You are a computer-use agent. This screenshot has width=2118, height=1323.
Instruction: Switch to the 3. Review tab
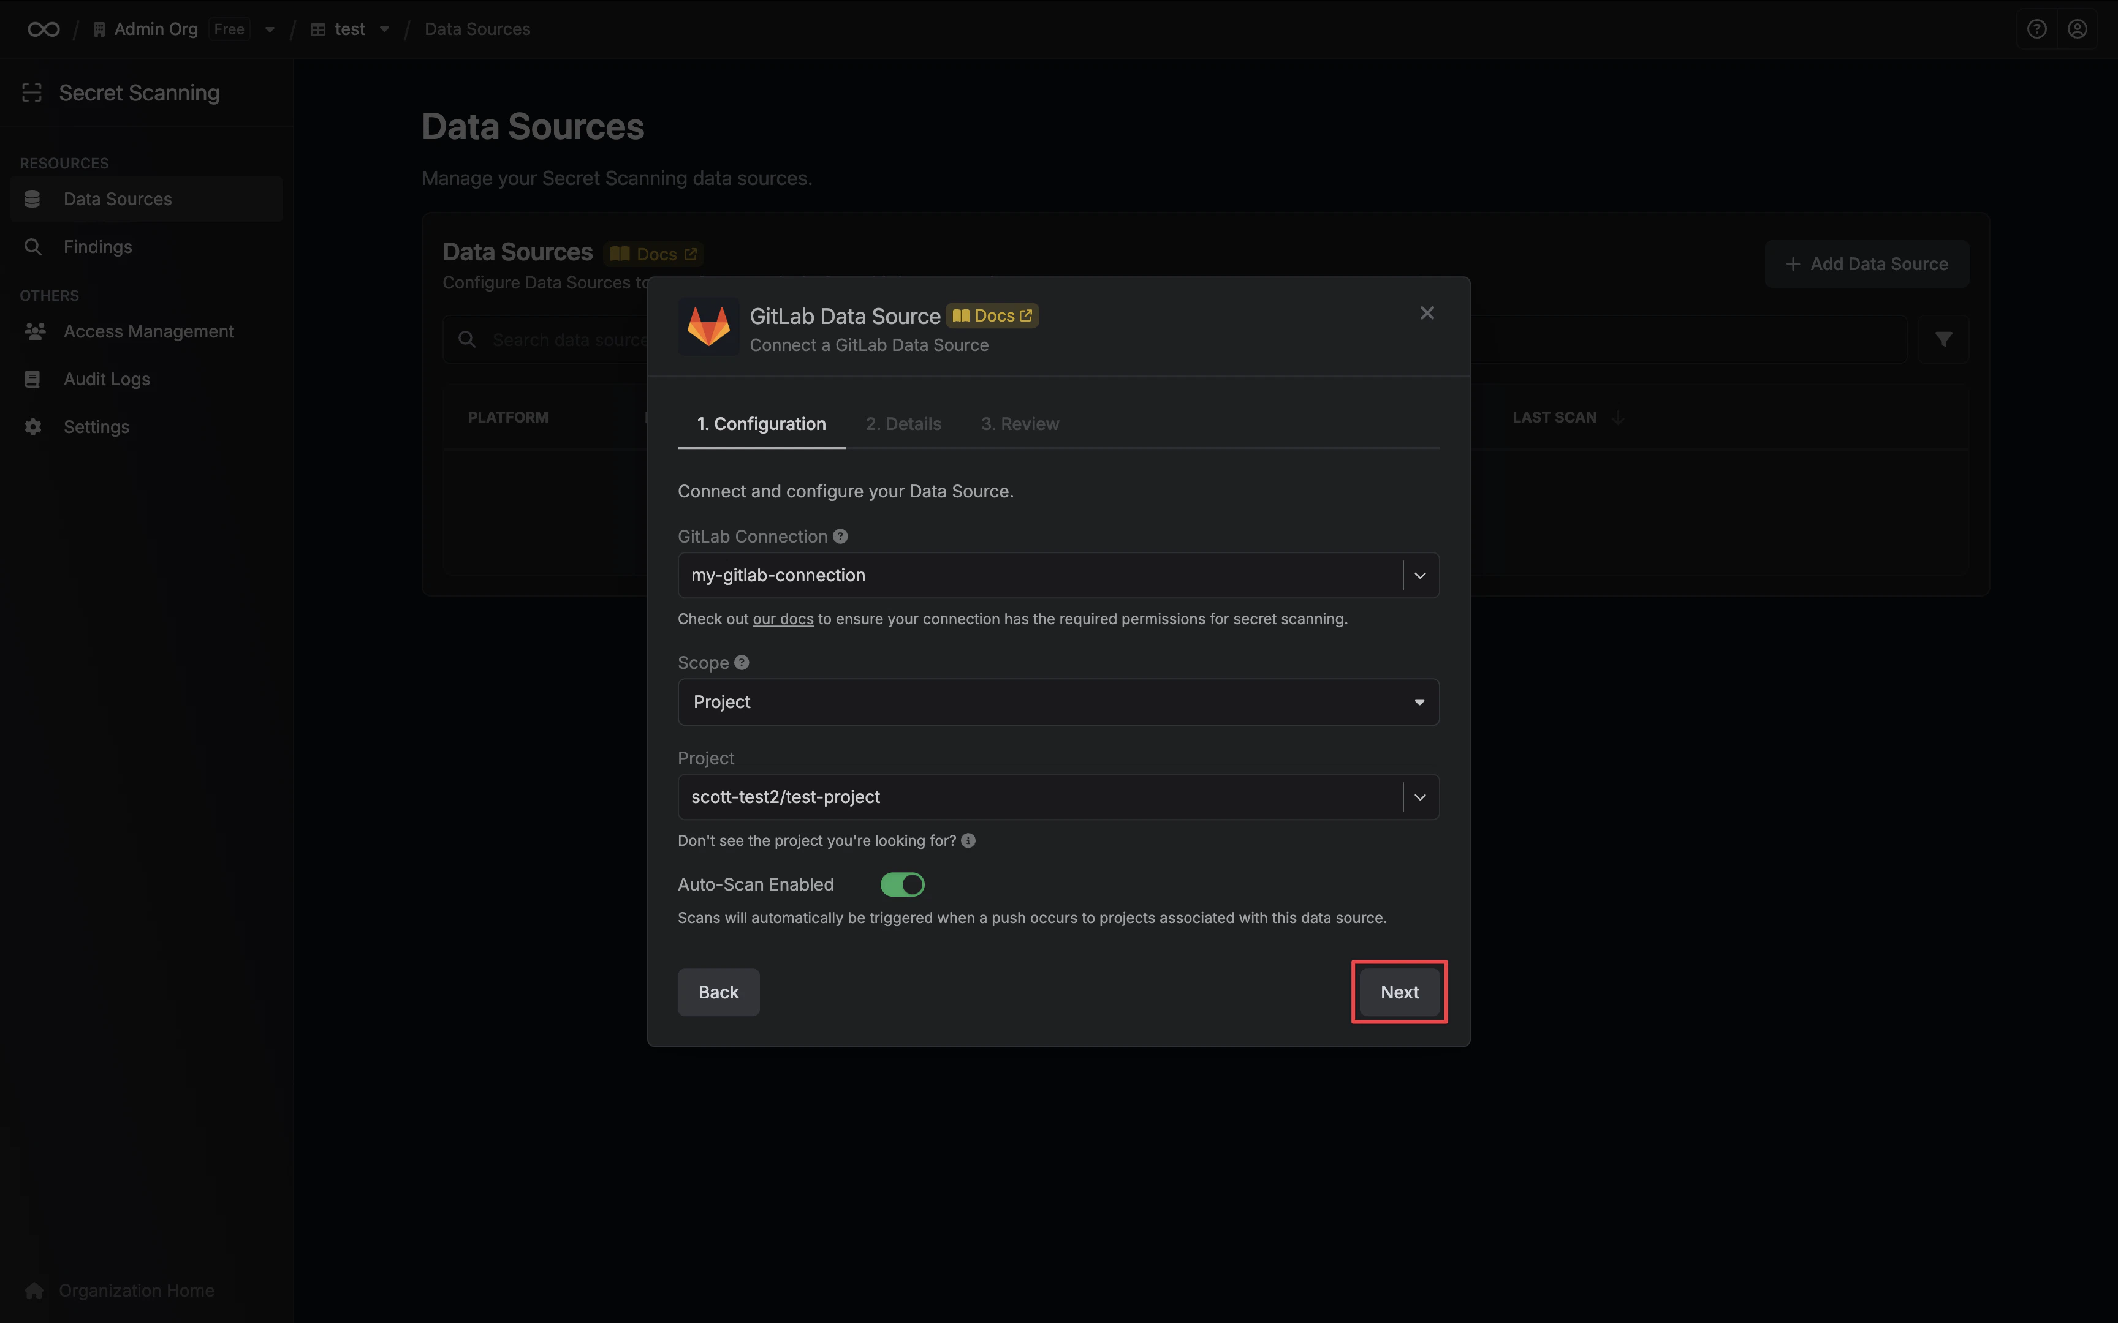tap(1020, 423)
